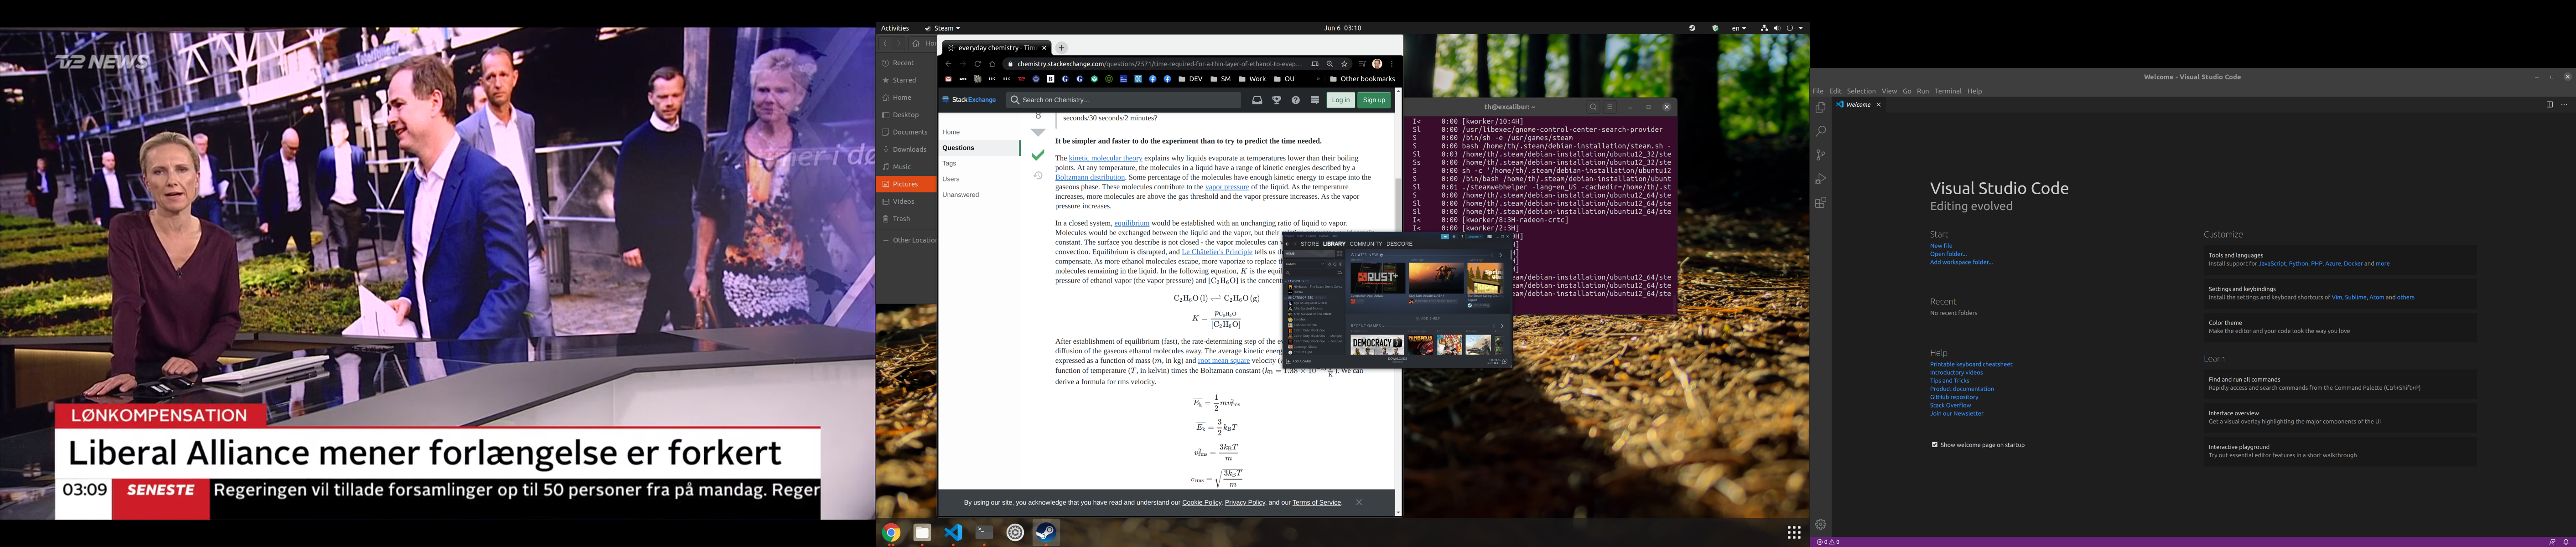
Task: Open 'en' keyboard layout menu
Action: pos(1739,28)
